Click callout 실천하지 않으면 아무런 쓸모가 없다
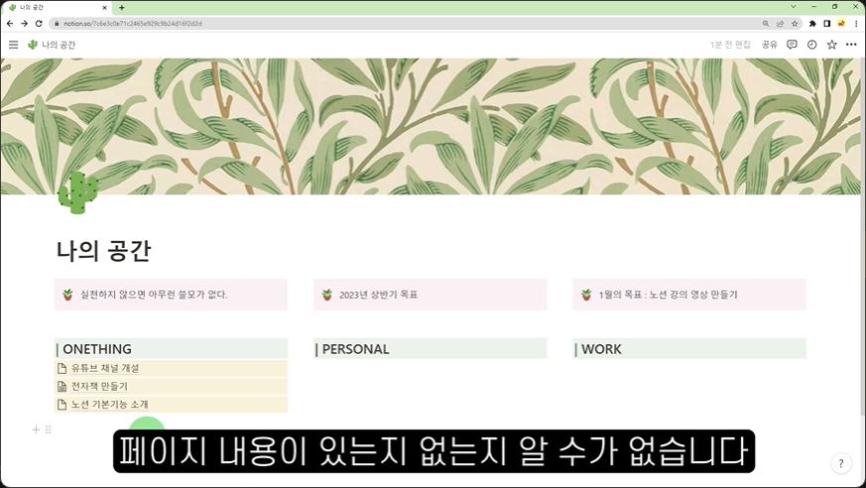The image size is (866, 488). pyautogui.click(x=171, y=295)
